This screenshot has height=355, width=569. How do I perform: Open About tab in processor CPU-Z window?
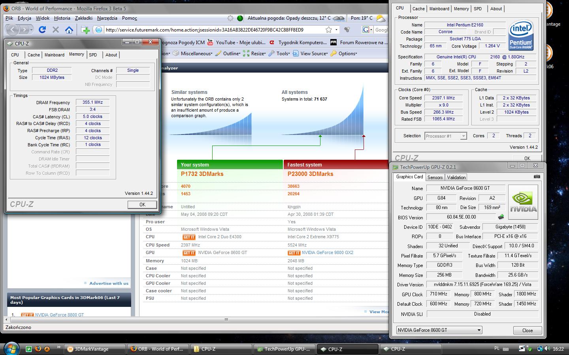pos(496,9)
